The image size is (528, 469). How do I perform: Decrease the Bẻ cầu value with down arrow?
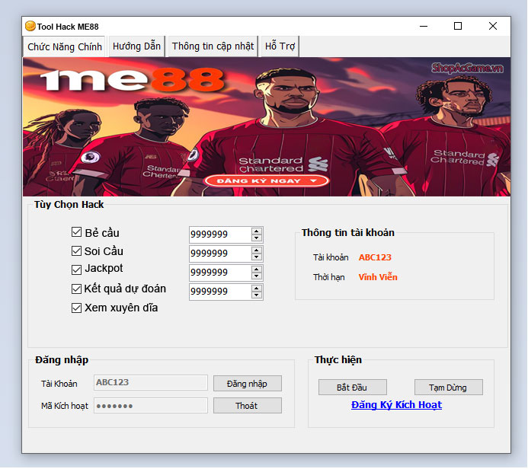pos(257,238)
